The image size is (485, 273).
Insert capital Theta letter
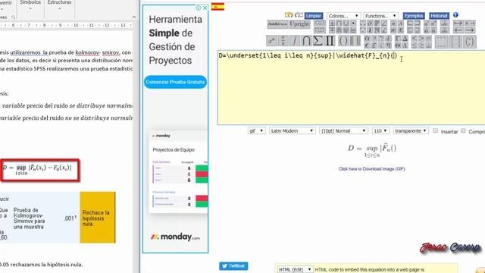pyautogui.click(x=398, y=45)
